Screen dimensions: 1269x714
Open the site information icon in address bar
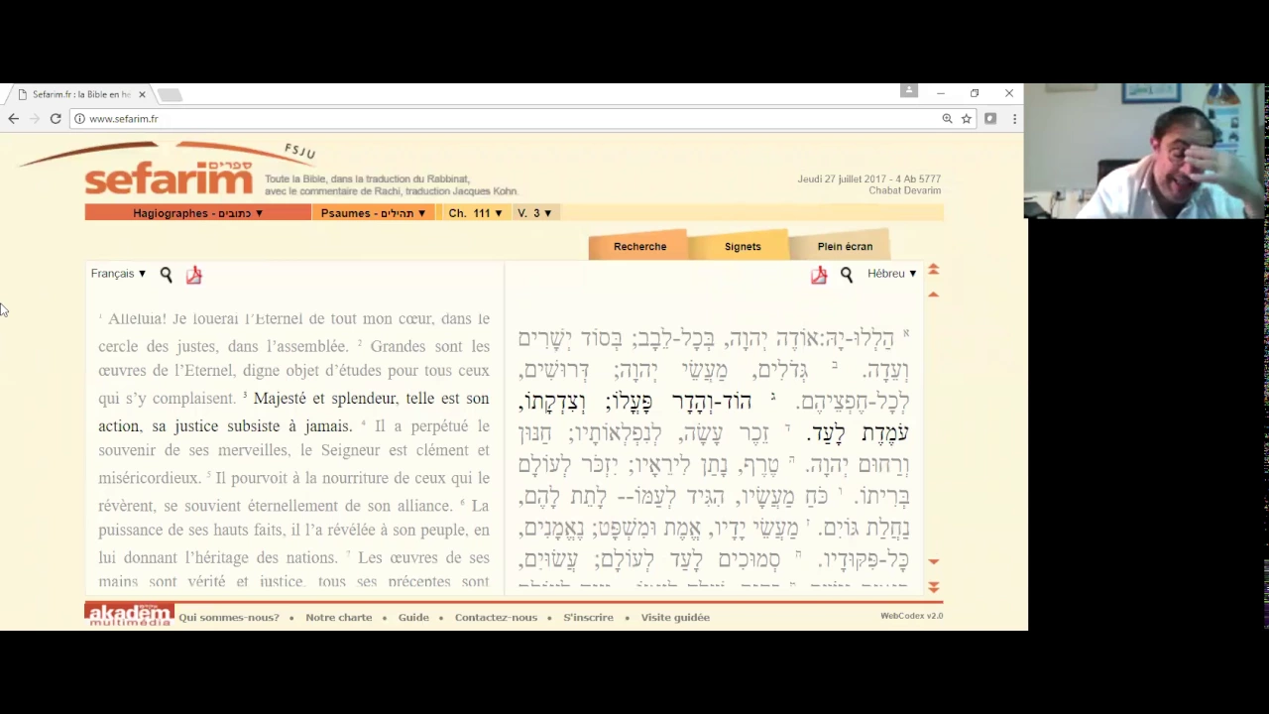(x=79, y=119)
